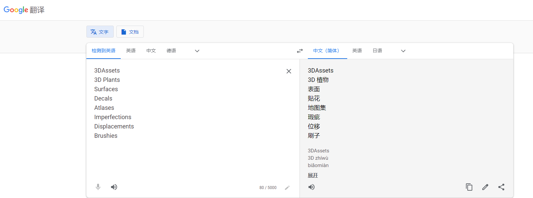
Task: Switch to 文档 document translation mode
Action: pyautogui.click(x=130, y=32)
